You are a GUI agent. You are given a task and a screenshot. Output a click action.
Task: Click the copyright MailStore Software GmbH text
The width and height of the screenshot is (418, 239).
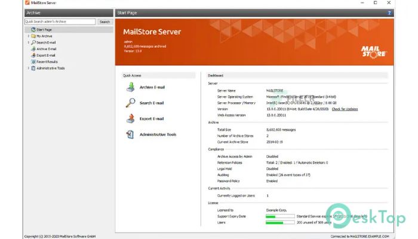point(60,237)
